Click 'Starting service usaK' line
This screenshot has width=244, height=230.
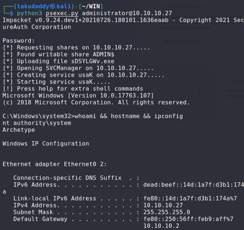[56, 82]
